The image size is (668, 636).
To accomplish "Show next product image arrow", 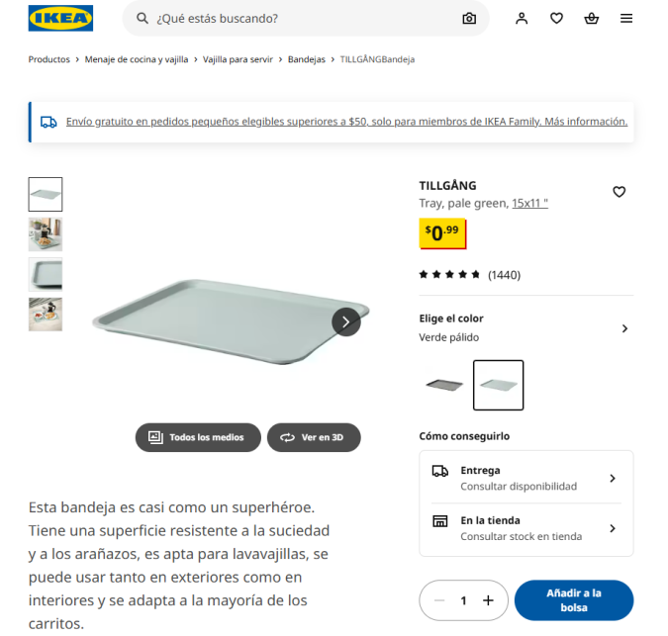I will click(x=346, y=321).
